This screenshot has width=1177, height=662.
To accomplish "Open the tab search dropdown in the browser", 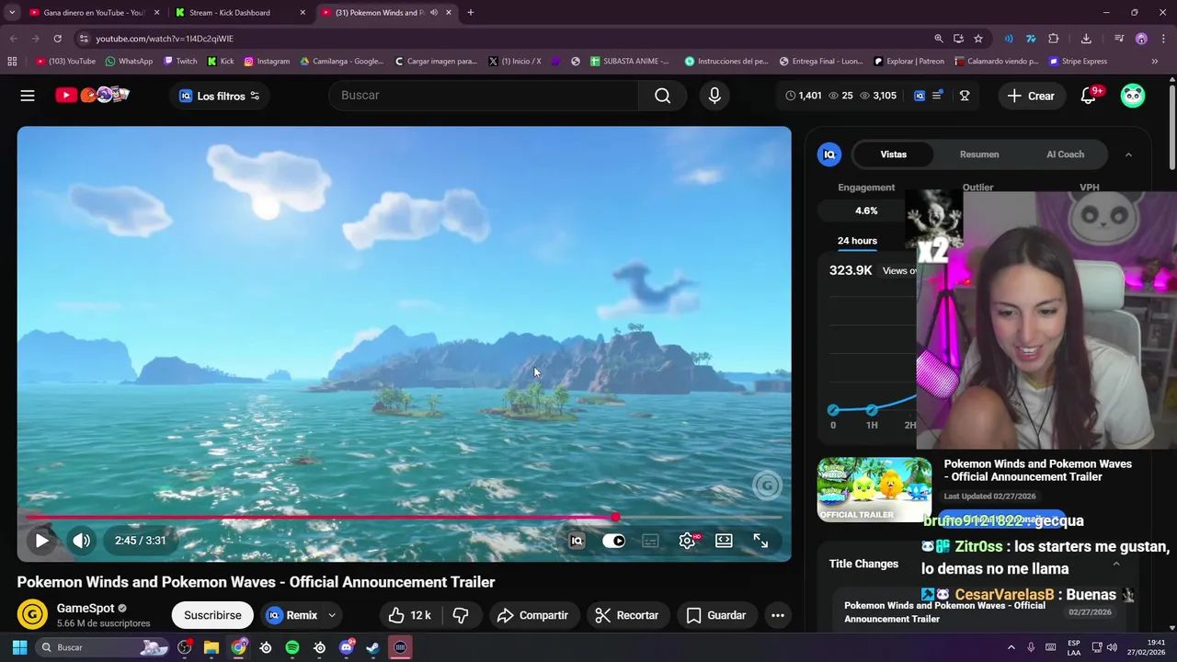I will pyautogui.click(x=11, y=13).
